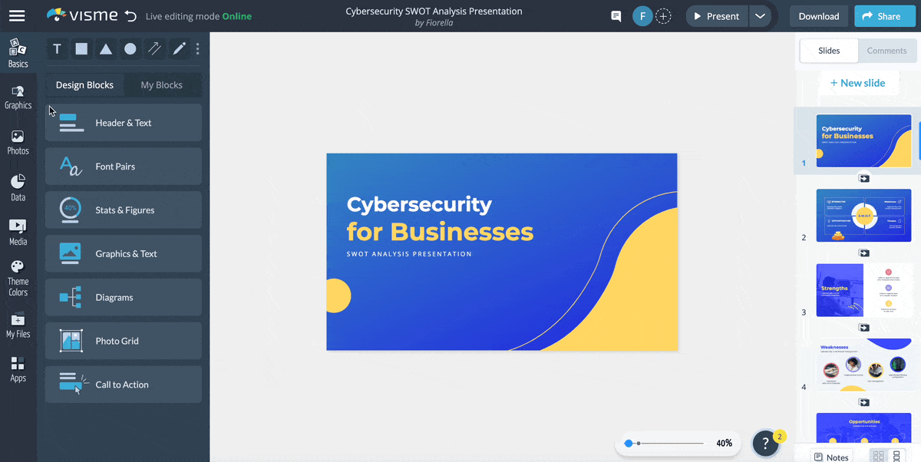921x462 pixels.
Task: Select the Triangle shape tool
Action: point(106,48)
